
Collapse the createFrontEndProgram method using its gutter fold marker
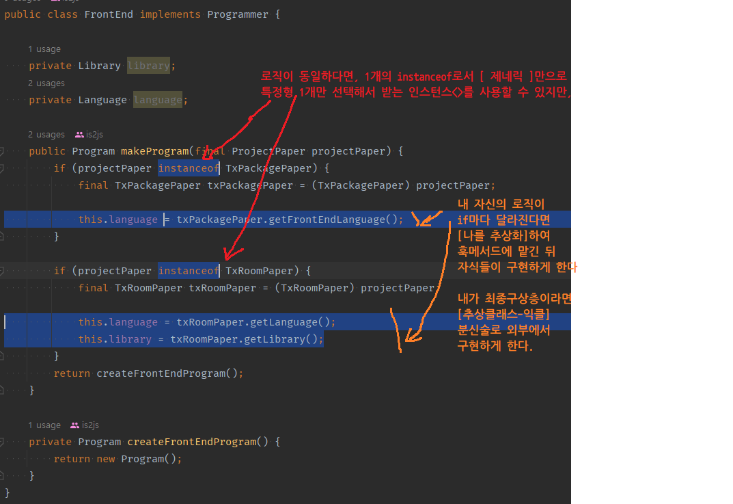point(2,442)
